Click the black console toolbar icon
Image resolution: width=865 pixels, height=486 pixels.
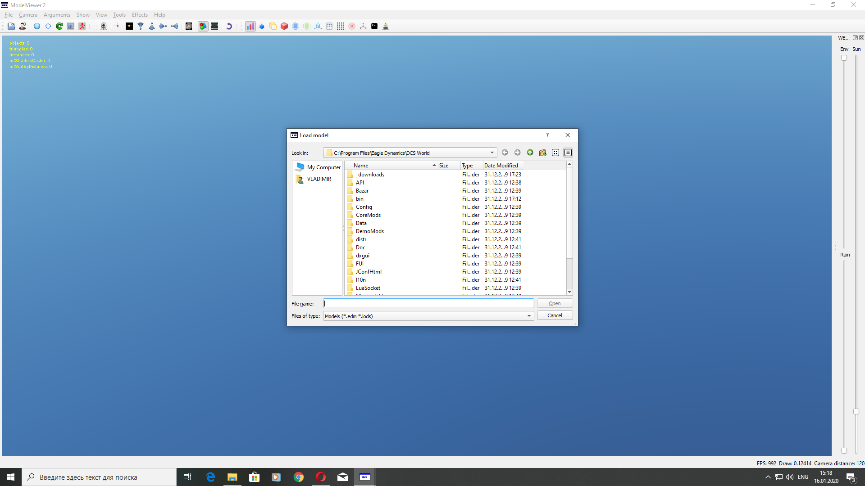[374, 26]
